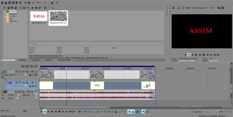Screen dimensions: 233x117
Task: Enable snapping with the magnet icon
Action: (x=129, y=111)
